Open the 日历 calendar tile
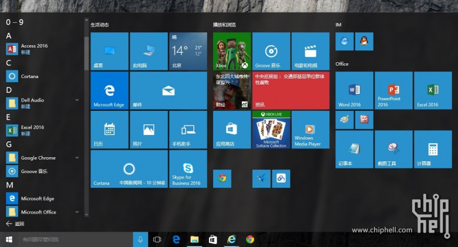458x247 pixels. [x=110, y=130]
